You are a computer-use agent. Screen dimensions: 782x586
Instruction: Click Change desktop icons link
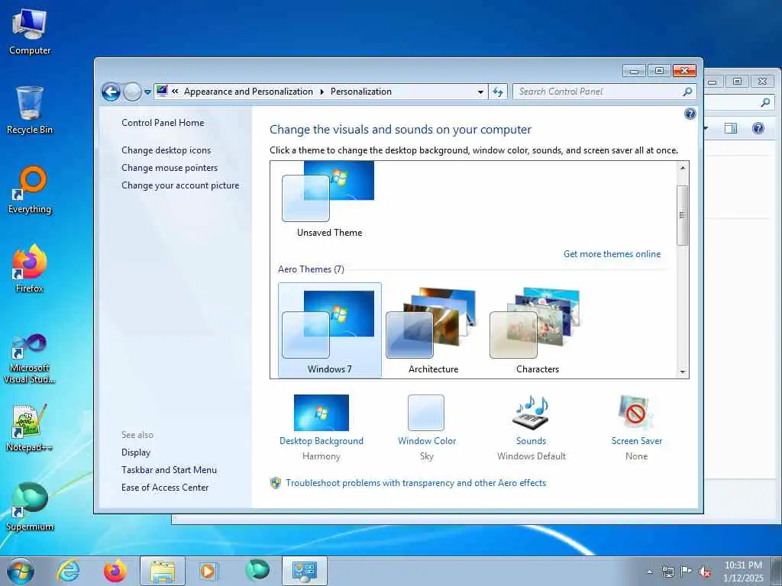pos(166,150)
